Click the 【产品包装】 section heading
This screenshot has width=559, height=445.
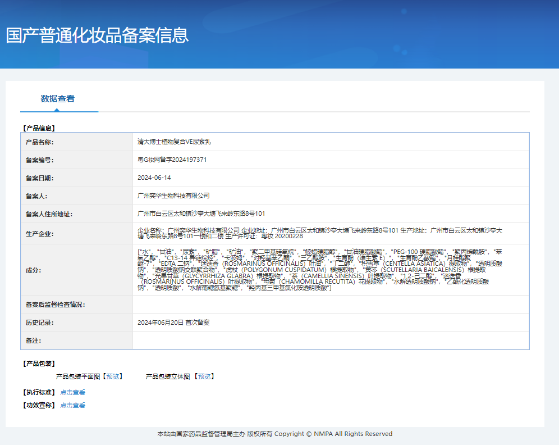[39, 364]
